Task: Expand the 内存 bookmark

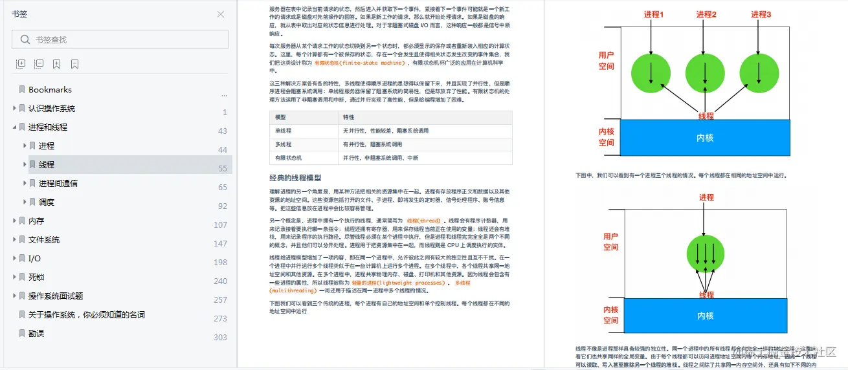Action: [14, 221]
